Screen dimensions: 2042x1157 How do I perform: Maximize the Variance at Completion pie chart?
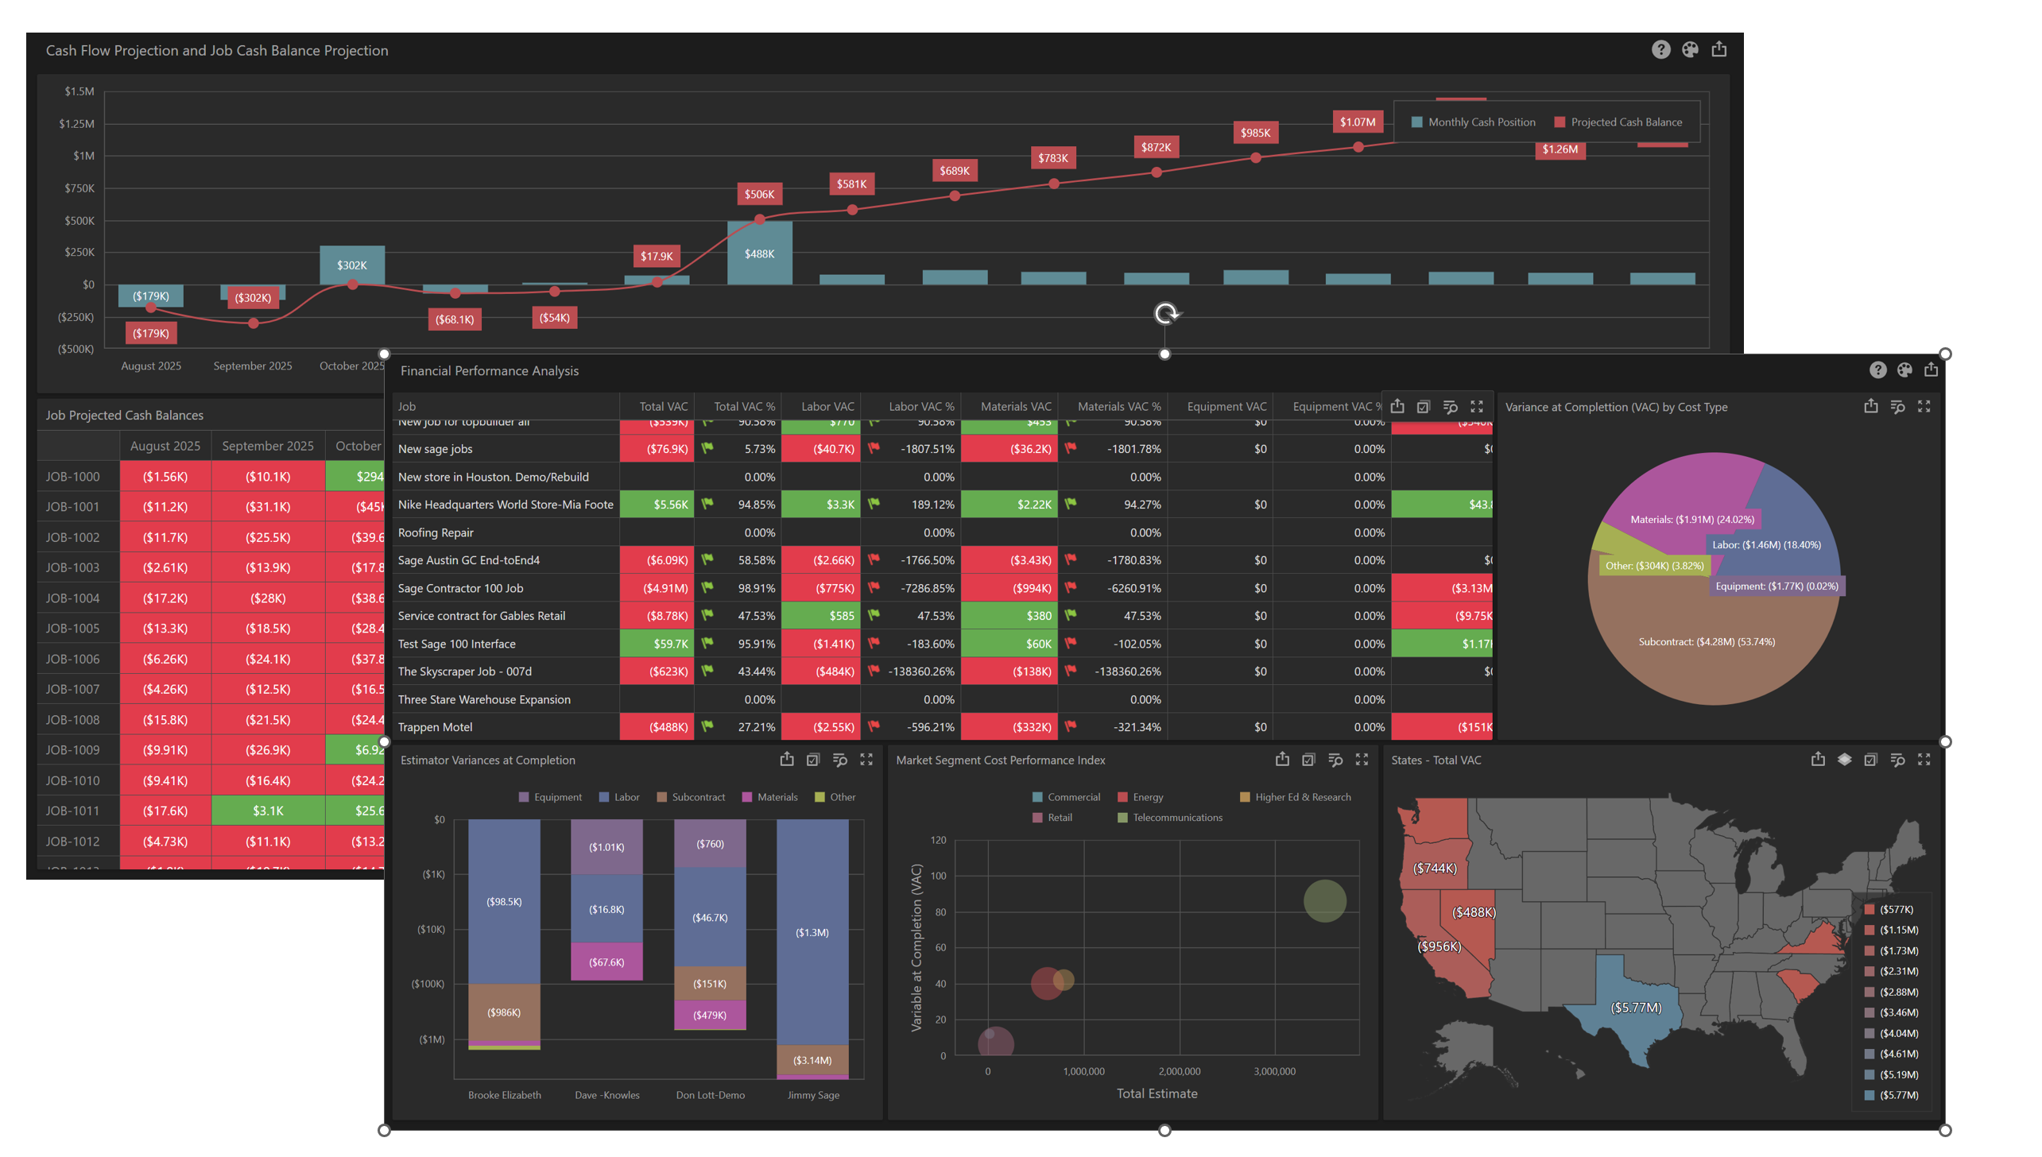point(1924,407)
